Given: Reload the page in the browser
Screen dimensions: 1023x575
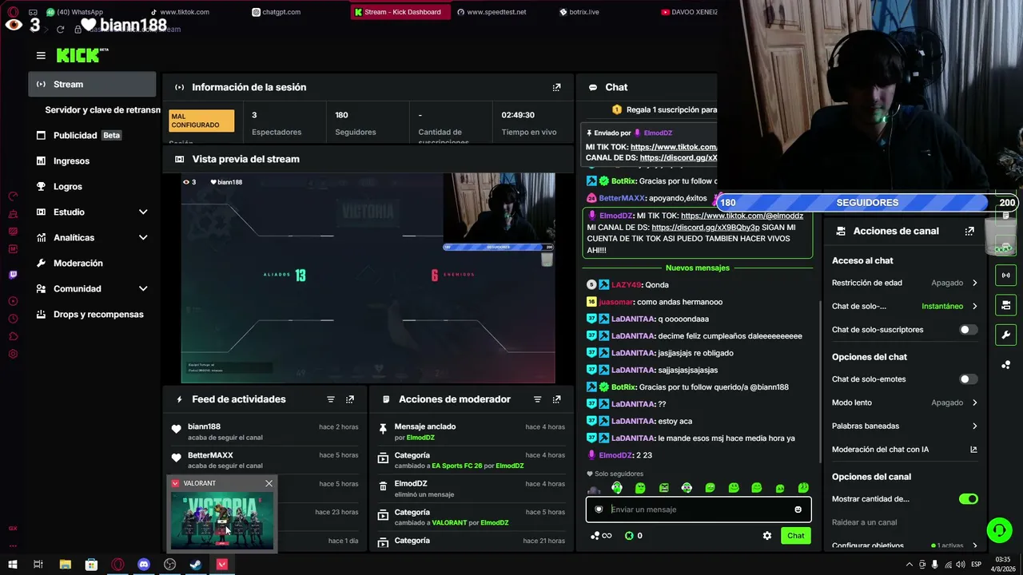Looking at the screenshot, I should (60, 30).
